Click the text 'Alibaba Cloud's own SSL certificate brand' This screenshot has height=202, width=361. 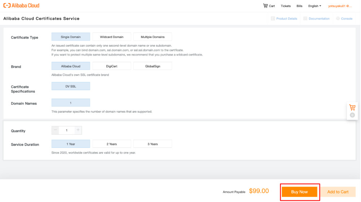coord(80,75)
